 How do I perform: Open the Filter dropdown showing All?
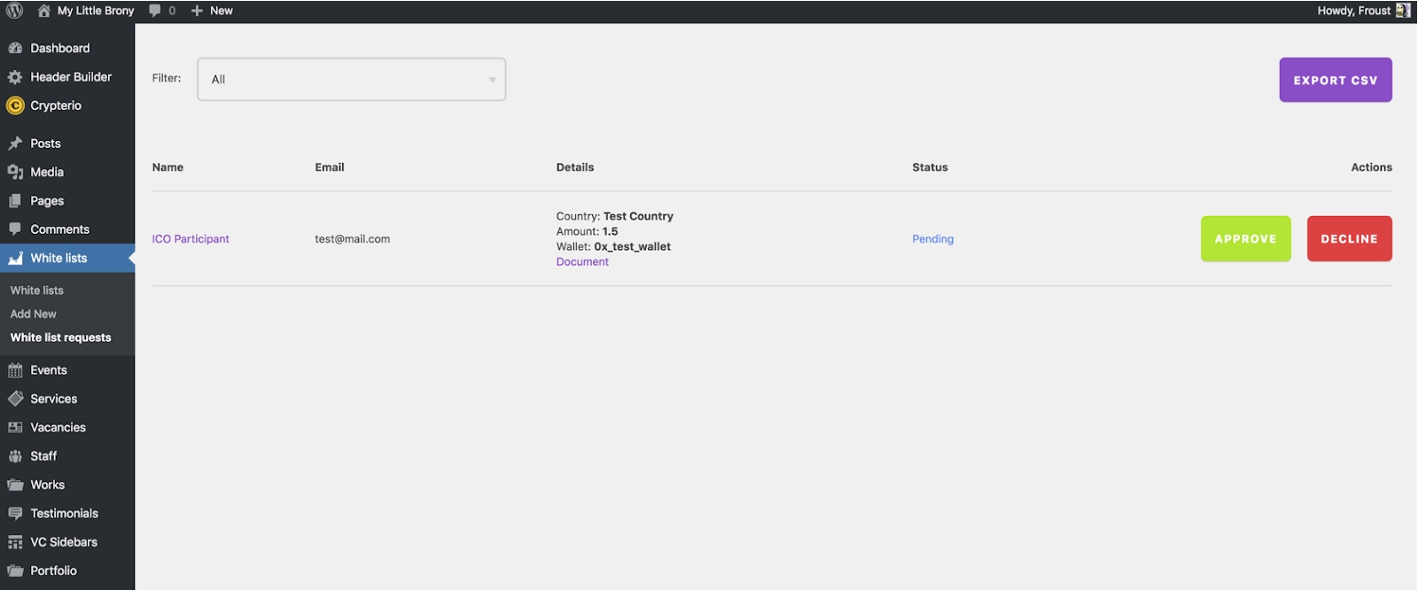(x=351, y=80)
